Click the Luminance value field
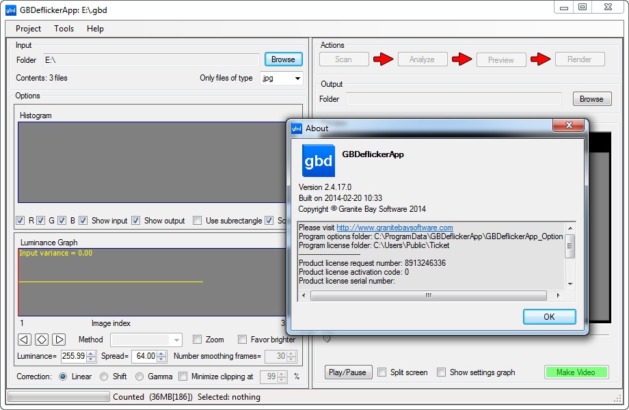This screenshot has height=410, width=629. (x=75, y=356)
